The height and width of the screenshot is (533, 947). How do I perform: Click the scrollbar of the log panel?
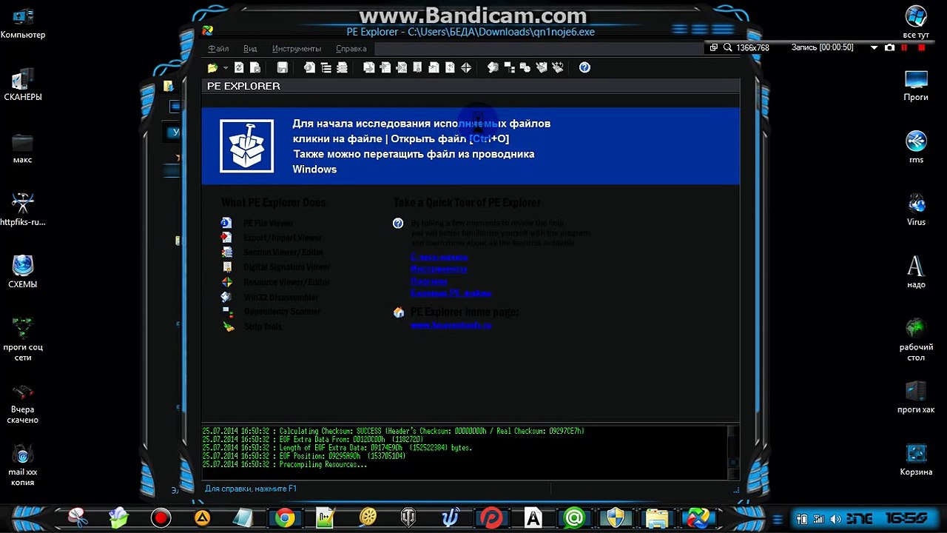click(732, 452)
